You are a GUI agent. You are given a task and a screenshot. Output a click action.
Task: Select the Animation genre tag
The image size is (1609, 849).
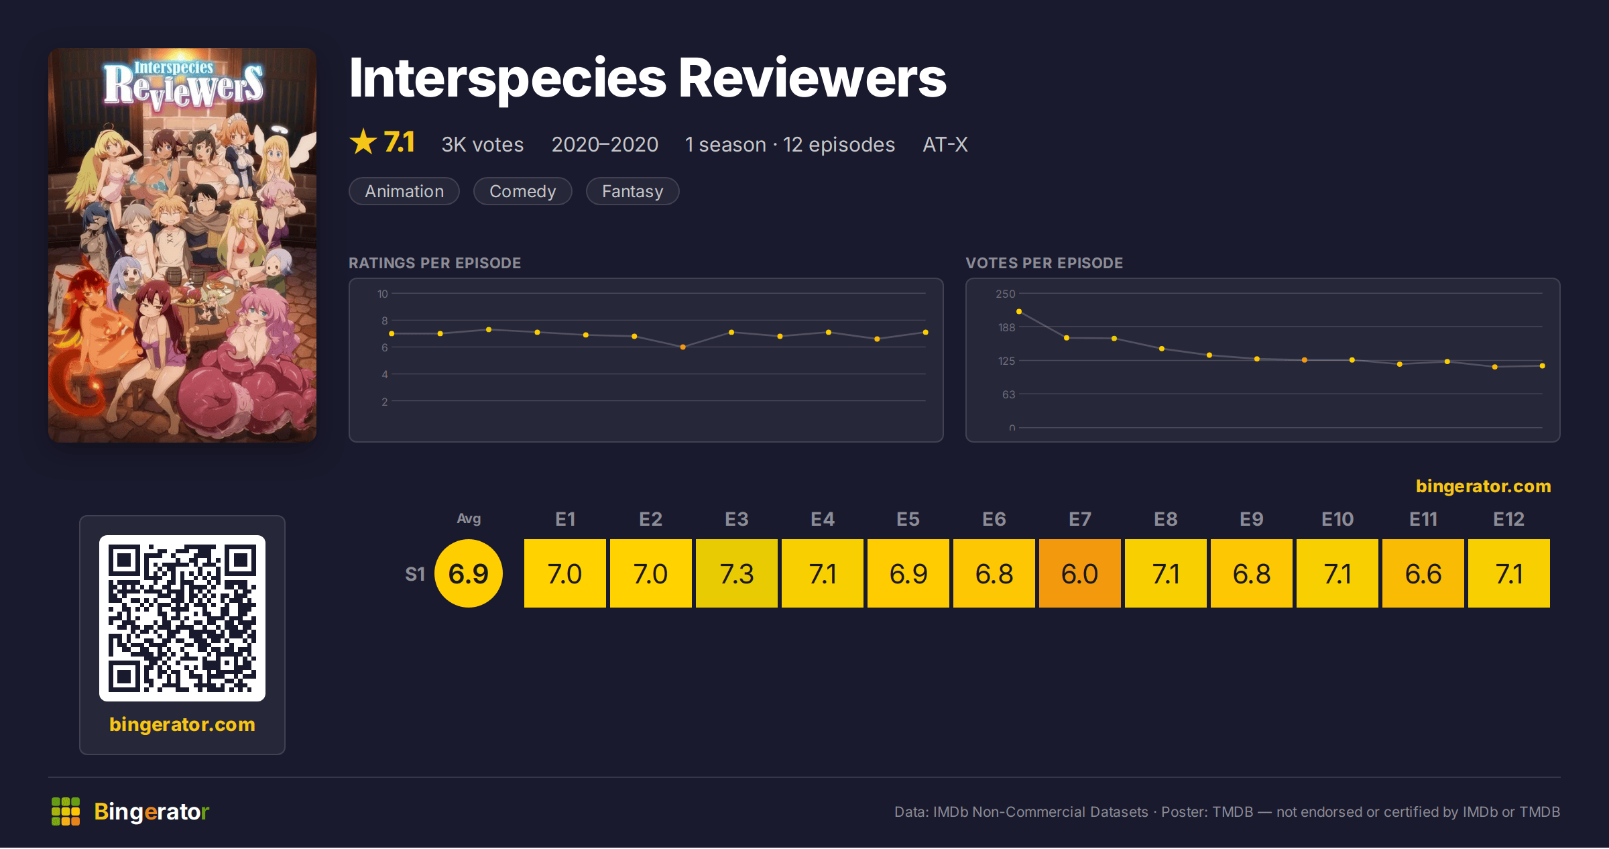pos(404,191)
